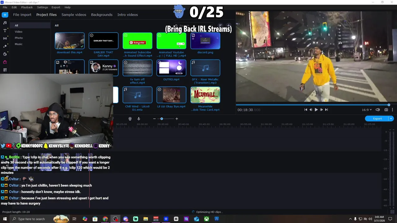
Task: Select the Animated Subscribe Sound Effect clip
Action: click(x=137, y=41)
